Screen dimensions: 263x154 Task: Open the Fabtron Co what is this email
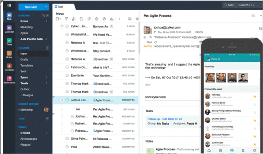[x=96, y=67]
